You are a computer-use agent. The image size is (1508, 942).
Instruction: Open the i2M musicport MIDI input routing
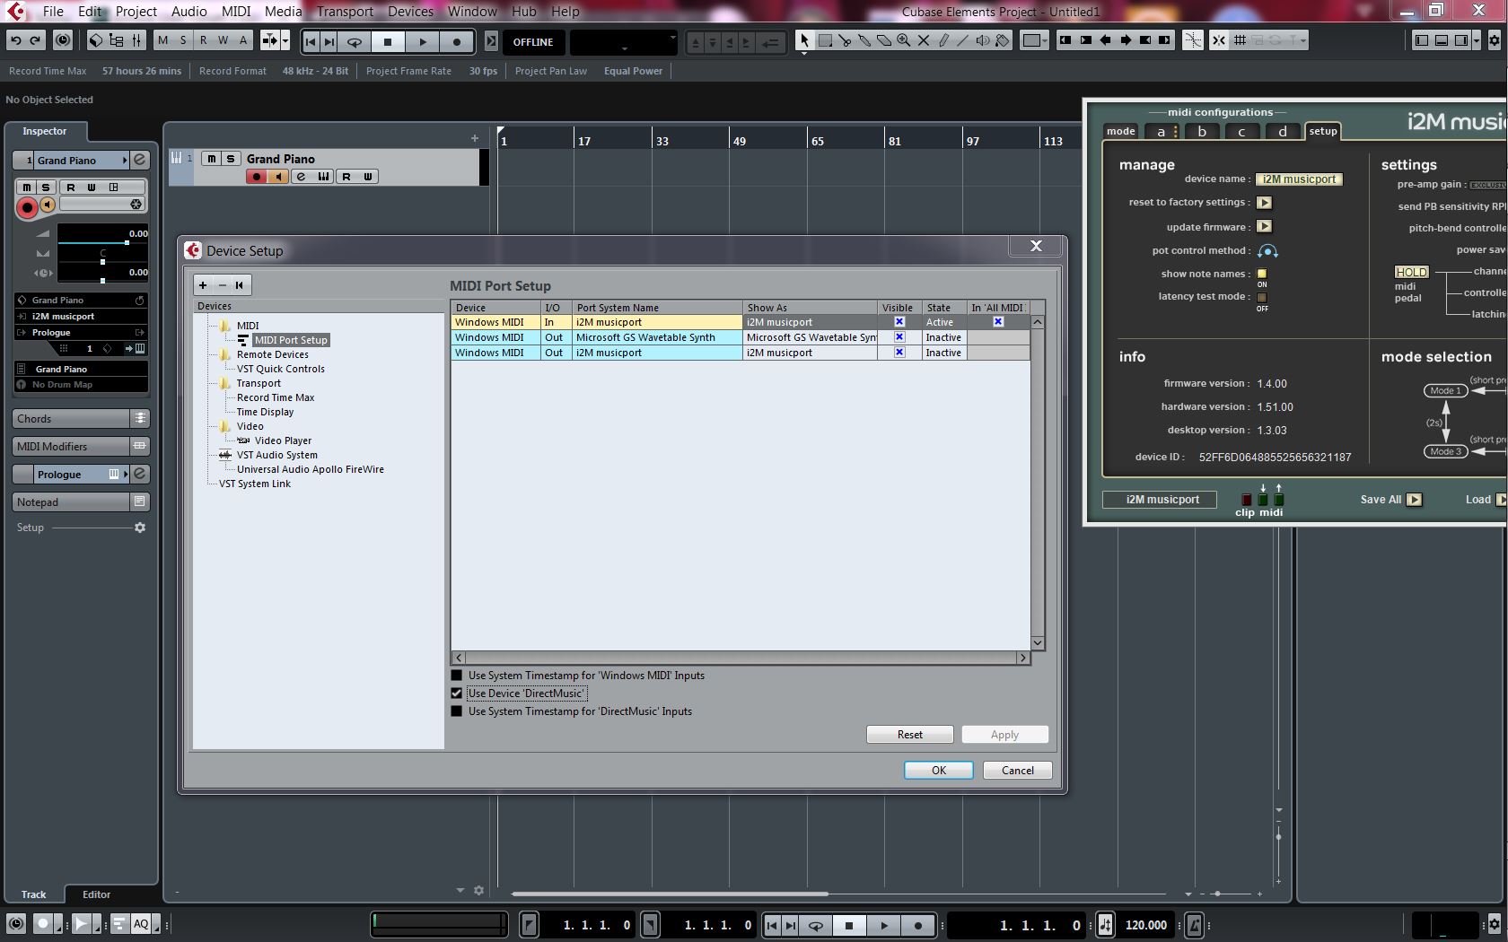[x=81, y=317]
